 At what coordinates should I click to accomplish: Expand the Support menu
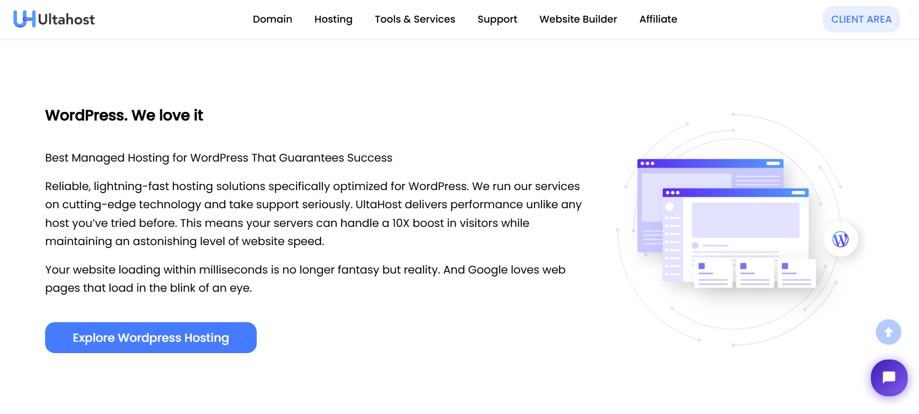point(497,19)
